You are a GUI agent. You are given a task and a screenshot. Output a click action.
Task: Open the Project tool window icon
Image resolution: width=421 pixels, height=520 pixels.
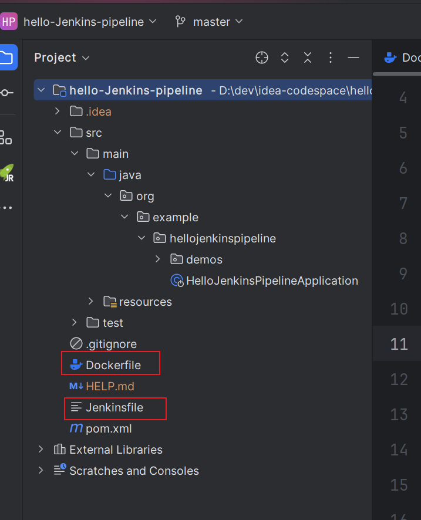[x=7, y=58]
